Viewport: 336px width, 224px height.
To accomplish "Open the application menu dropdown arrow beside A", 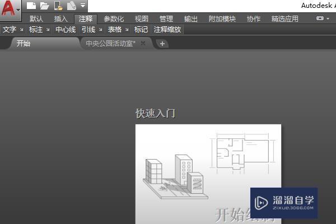I will click(18, 10).
